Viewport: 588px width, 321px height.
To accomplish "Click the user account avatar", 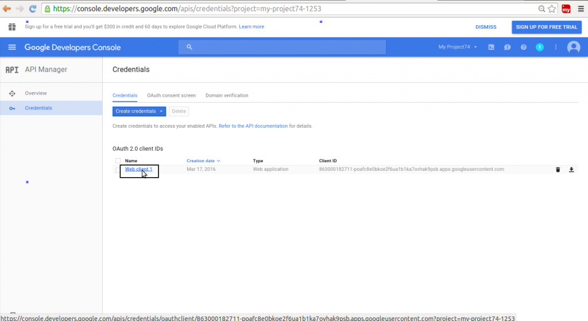I will coord(574,47).
